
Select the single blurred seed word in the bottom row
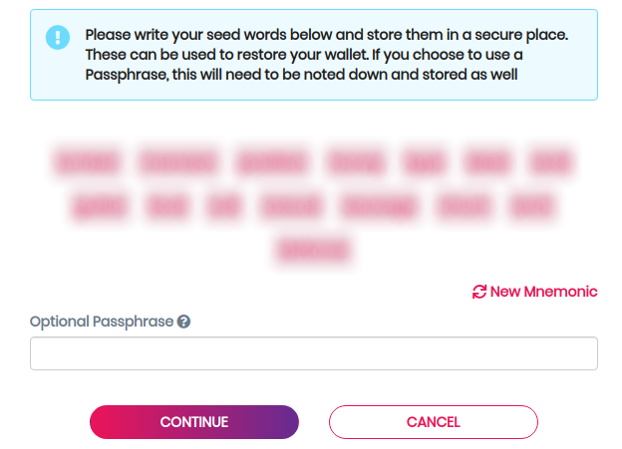314,251
